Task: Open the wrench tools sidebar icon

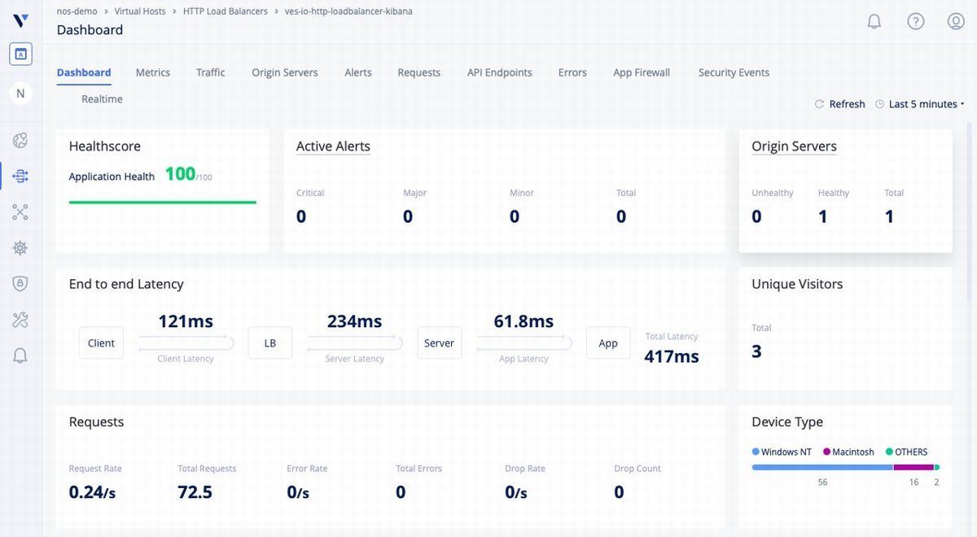Action: (20, 320)
